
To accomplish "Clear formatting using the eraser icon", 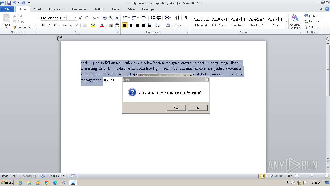I will [105, 18].
